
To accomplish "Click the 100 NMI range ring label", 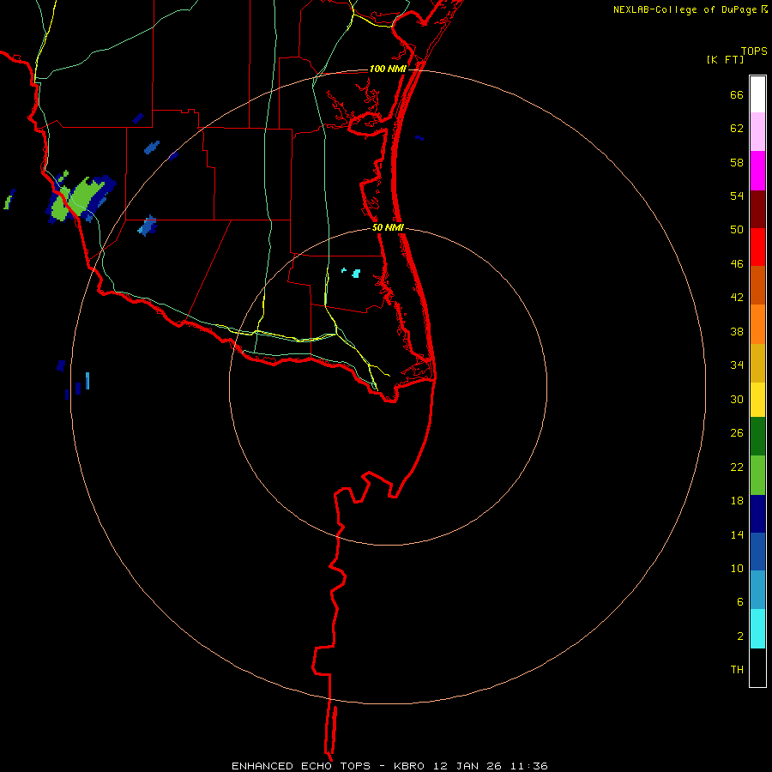I will coord(388,69).
